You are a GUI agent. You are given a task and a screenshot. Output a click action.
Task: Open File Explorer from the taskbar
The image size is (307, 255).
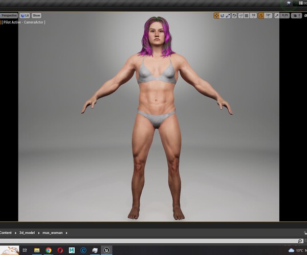(37, 250)
